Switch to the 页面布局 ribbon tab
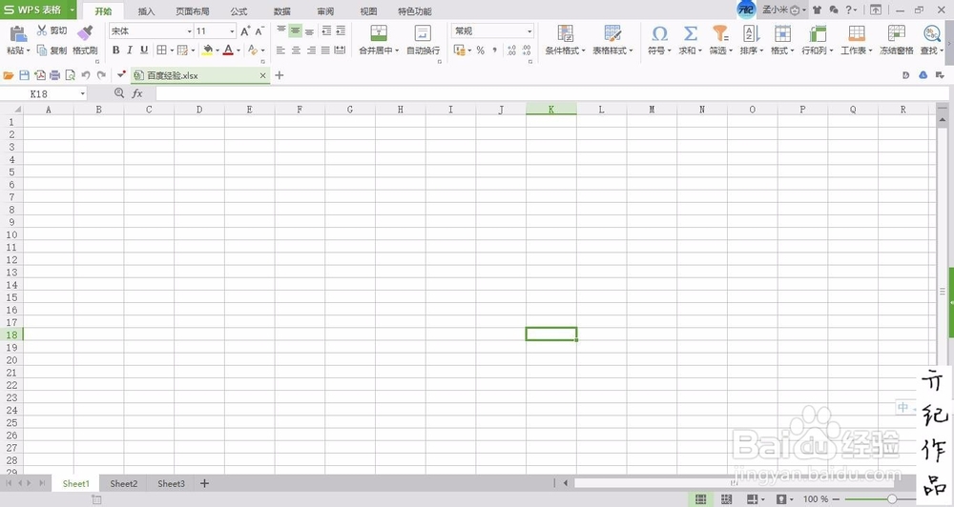954x507 pixels. pyautogui.click(x=193, y=10)
